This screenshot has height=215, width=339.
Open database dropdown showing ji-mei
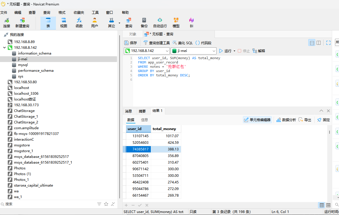point(214,51)
